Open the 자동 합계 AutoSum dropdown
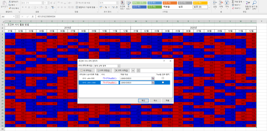 [x=244, y=2]
